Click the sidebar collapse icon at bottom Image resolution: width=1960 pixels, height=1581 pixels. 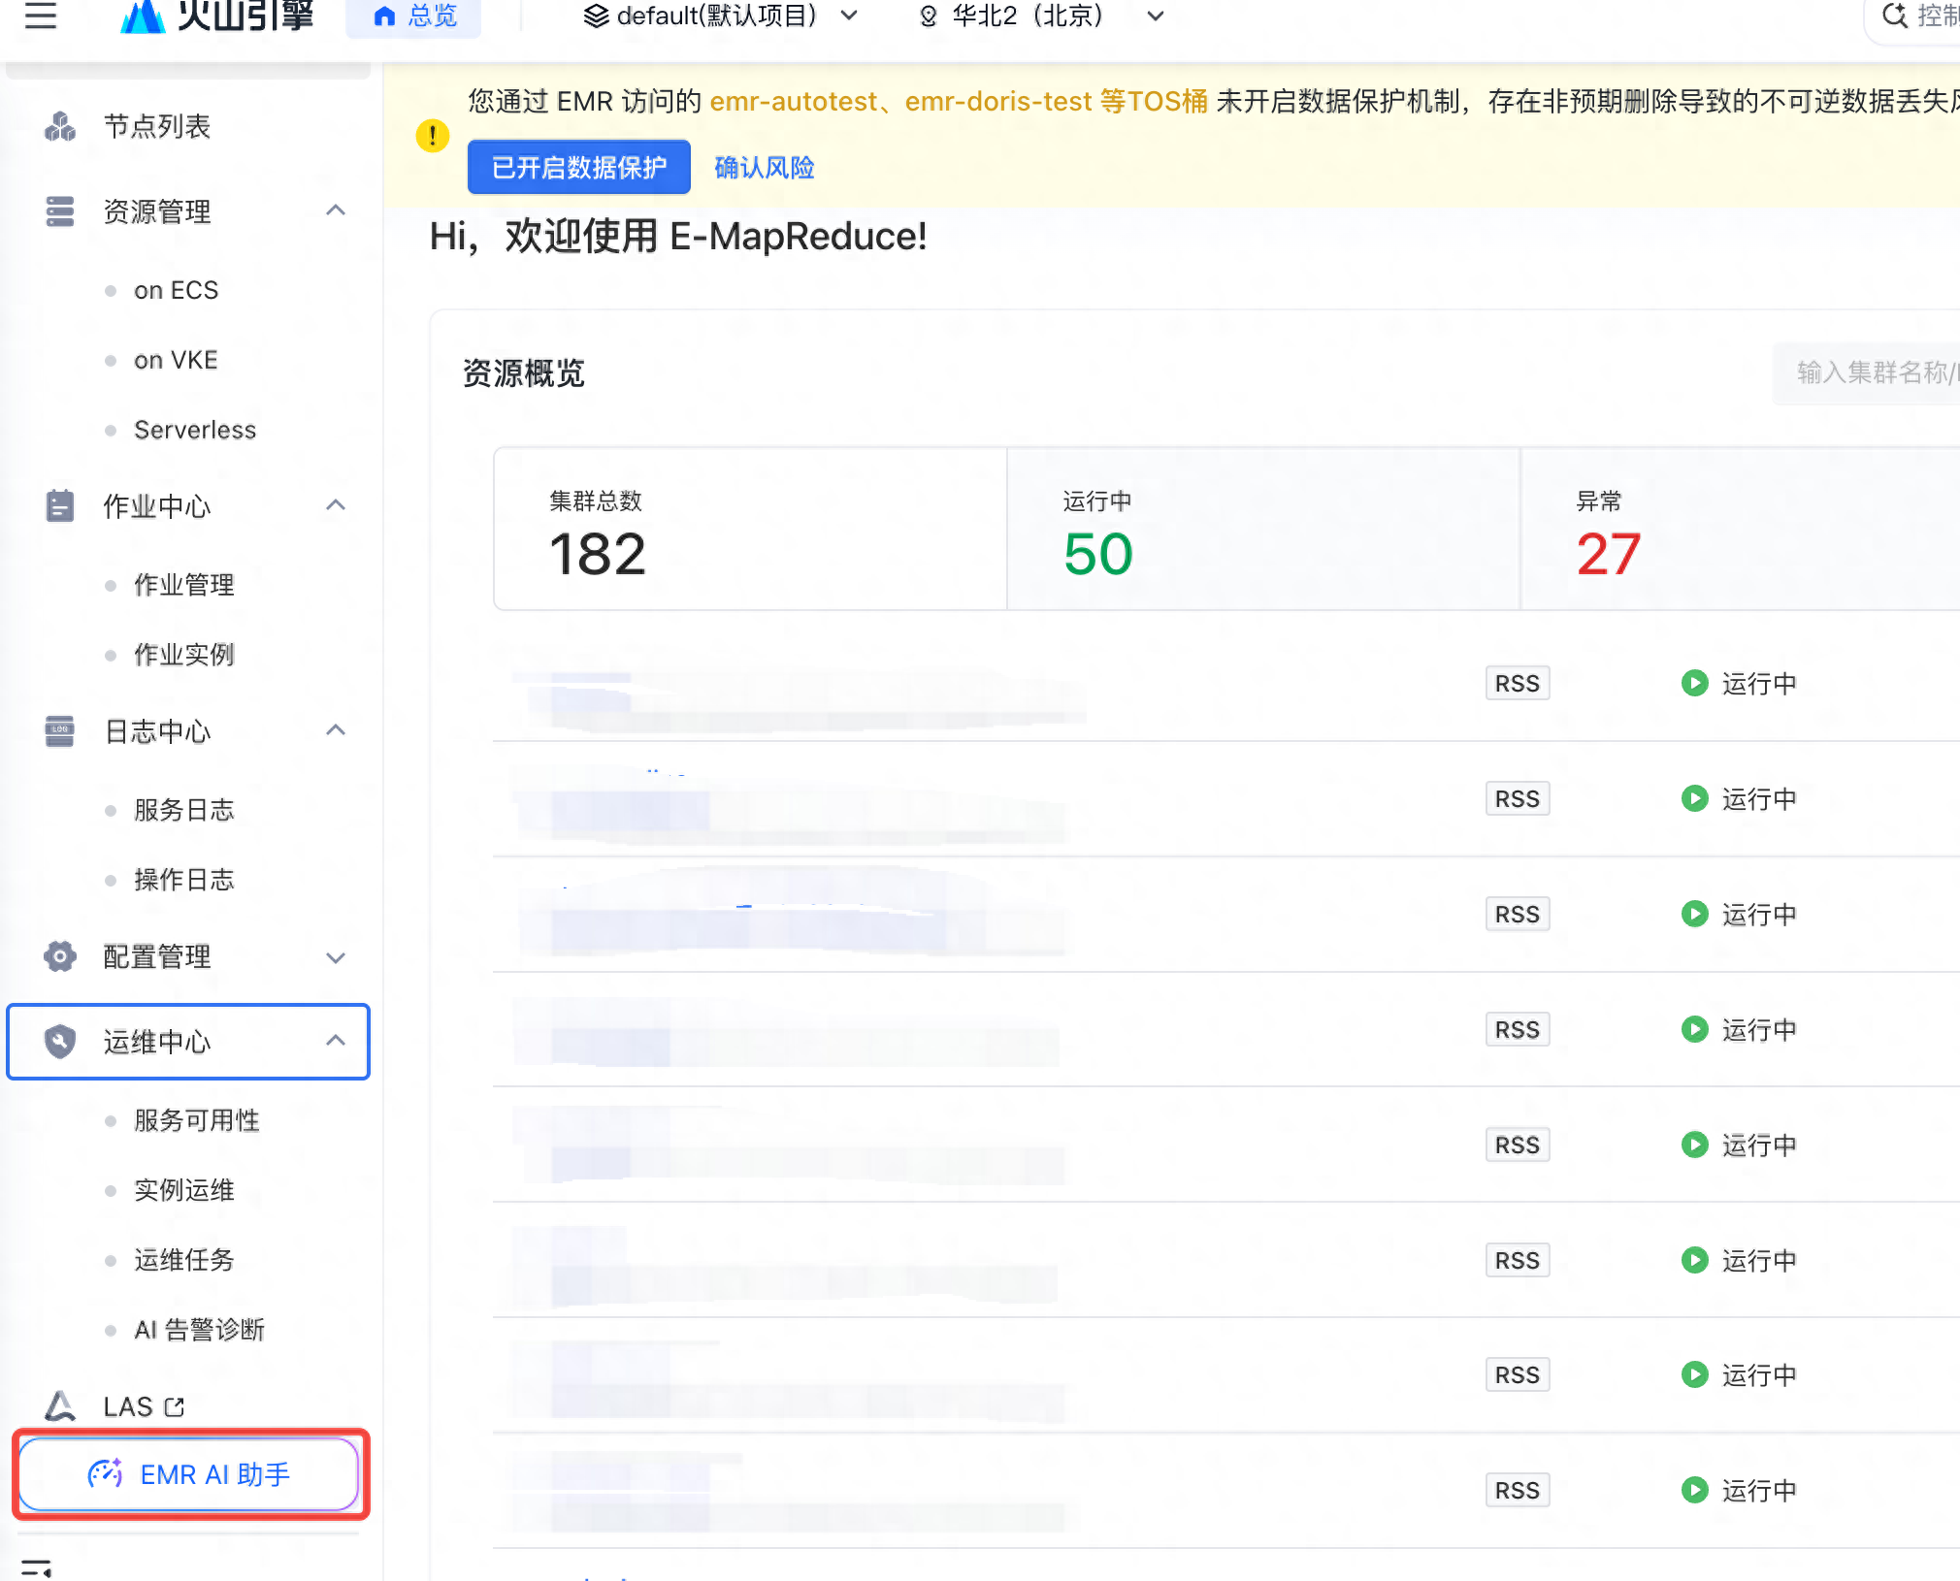pyautogui.click(x=36, y=1567)
